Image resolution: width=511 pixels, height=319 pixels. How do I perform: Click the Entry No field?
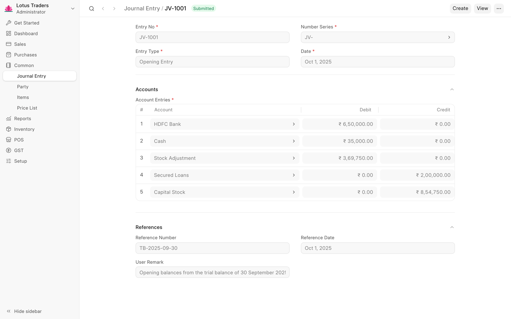click(x=212, y=37)
